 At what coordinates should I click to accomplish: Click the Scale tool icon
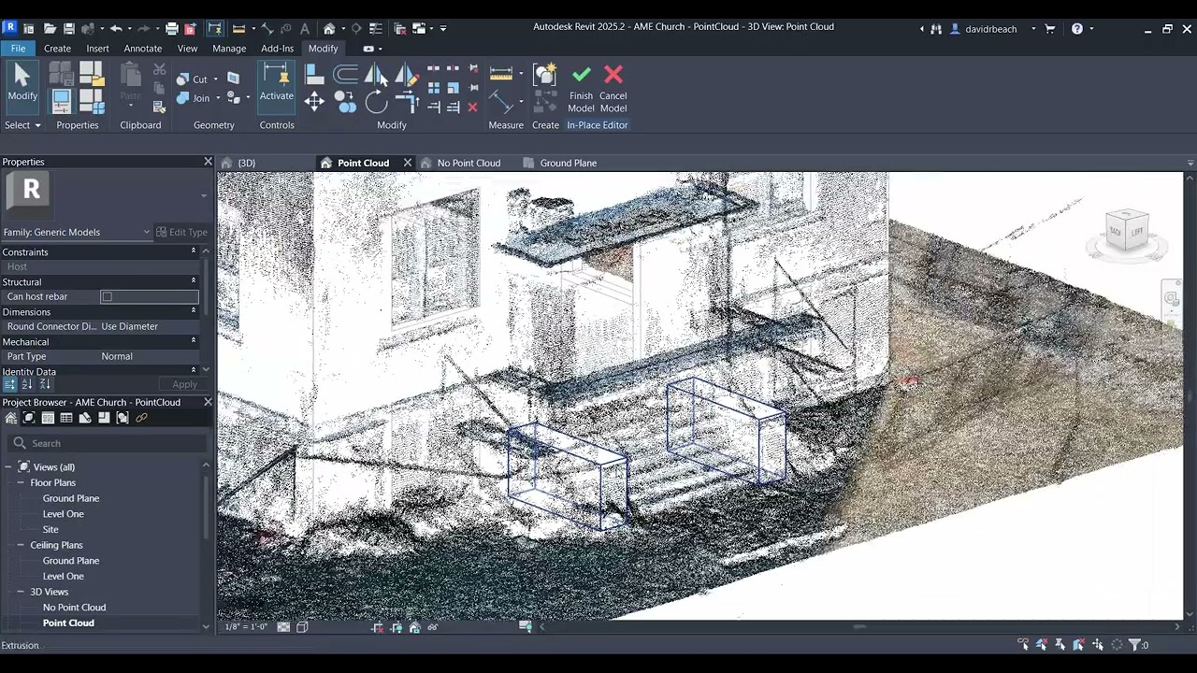pos(453,88)
